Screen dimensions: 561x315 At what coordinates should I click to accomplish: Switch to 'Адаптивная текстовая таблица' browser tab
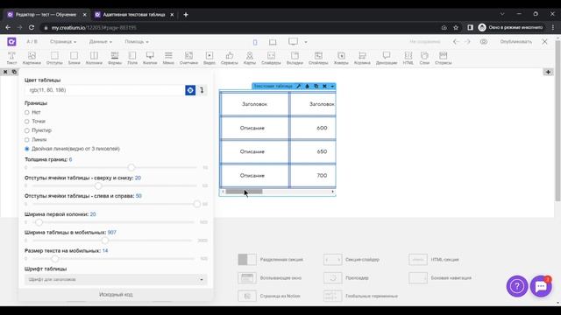(134, 15)
